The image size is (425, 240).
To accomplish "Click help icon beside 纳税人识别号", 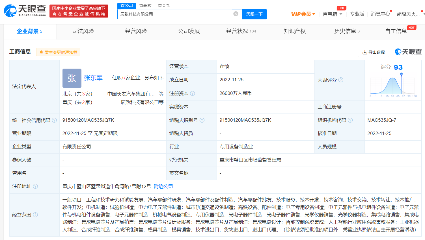I will point(202,120).
